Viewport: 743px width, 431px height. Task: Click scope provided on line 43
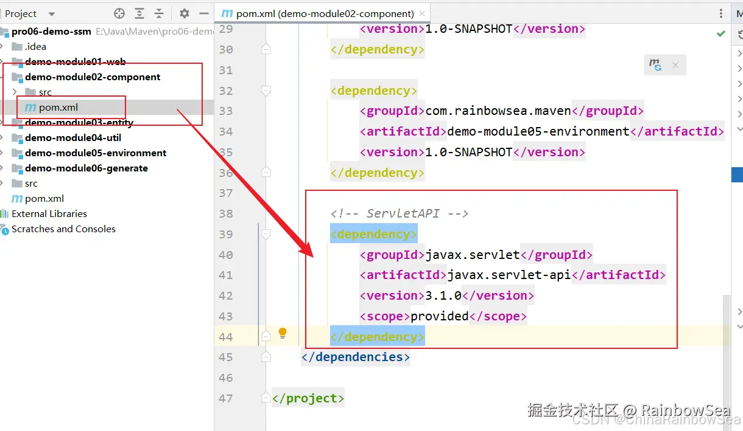pyautogui.click(x=440, y=316)
